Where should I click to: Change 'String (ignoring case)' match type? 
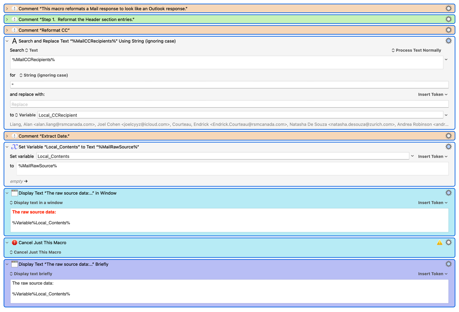pyautogui.click(x=44, y=75)
